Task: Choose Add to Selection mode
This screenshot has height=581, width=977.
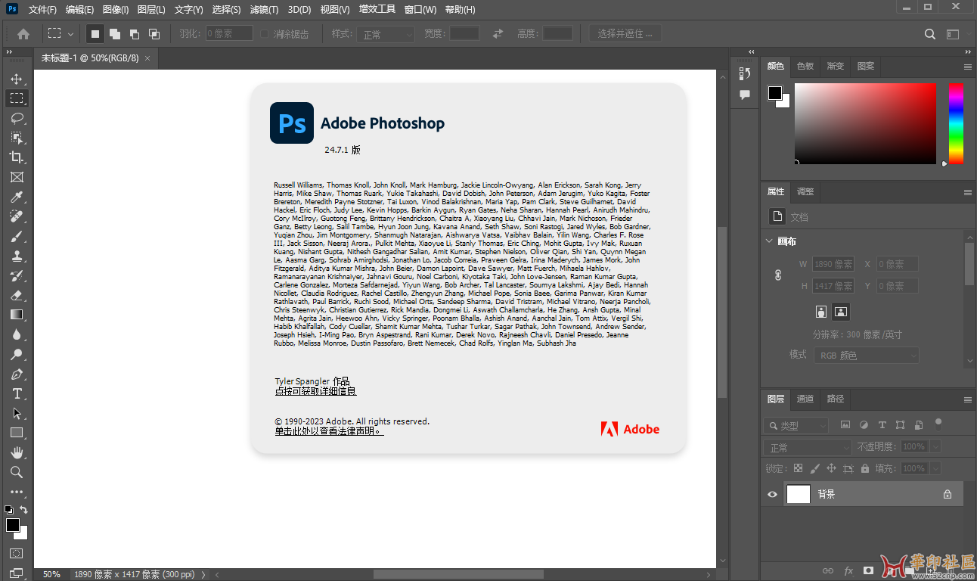Action: 115,34
